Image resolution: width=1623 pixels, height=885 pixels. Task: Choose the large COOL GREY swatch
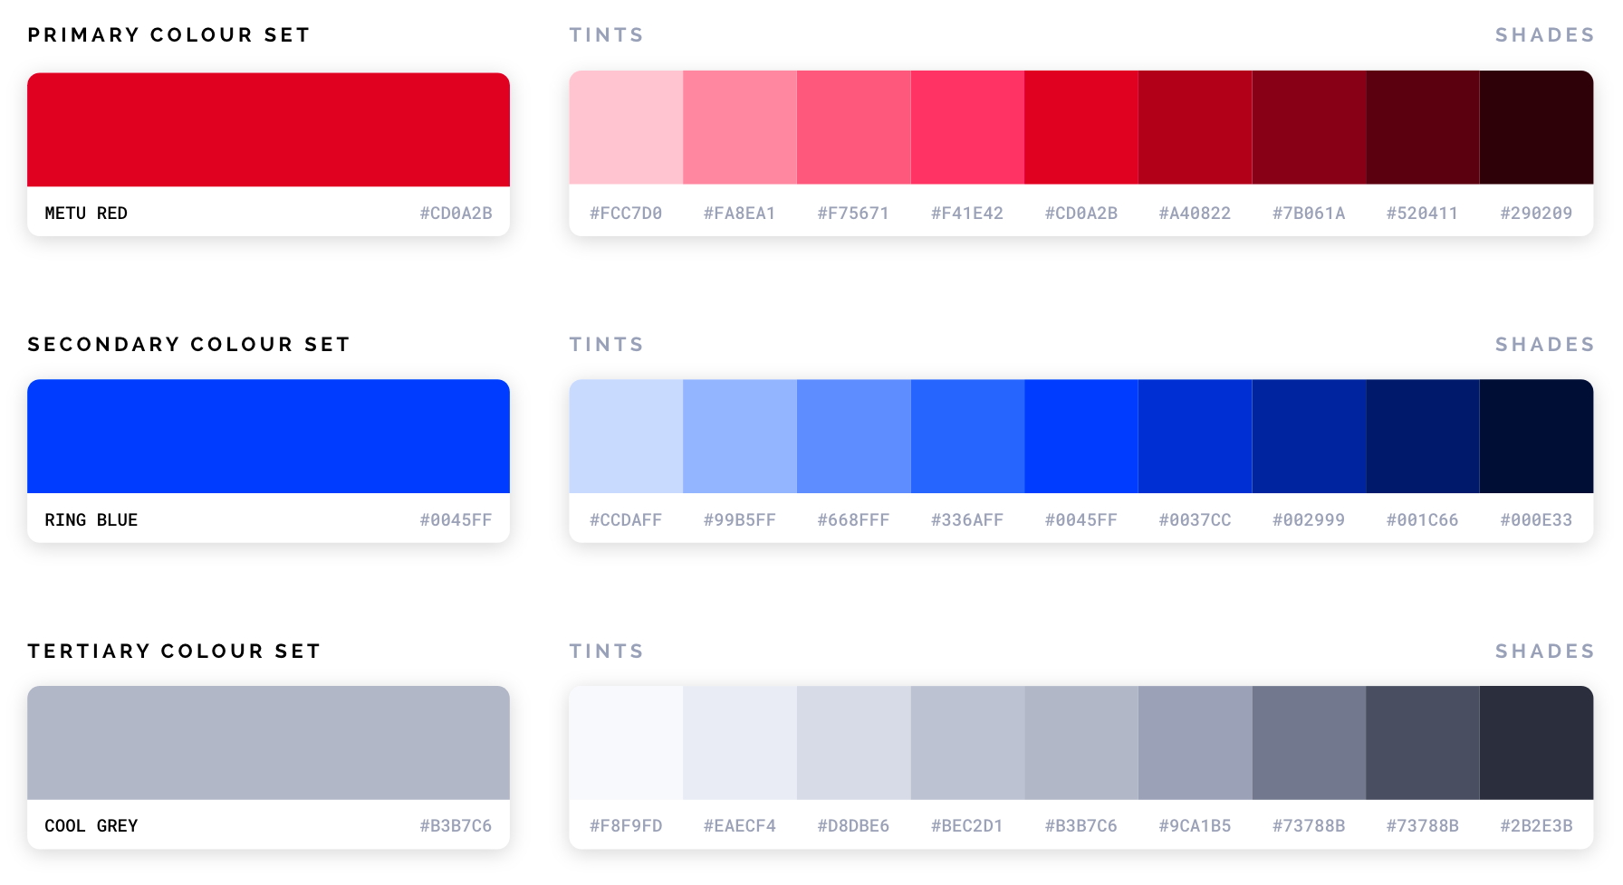tap(268, 743)
